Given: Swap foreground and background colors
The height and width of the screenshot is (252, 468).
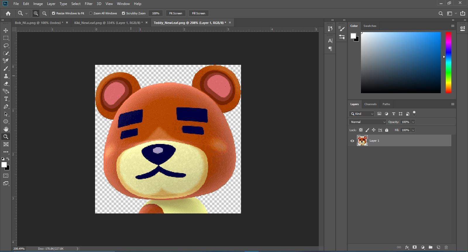Looking at the screenshot, I should pyautogui.click(x=8, y=159).
